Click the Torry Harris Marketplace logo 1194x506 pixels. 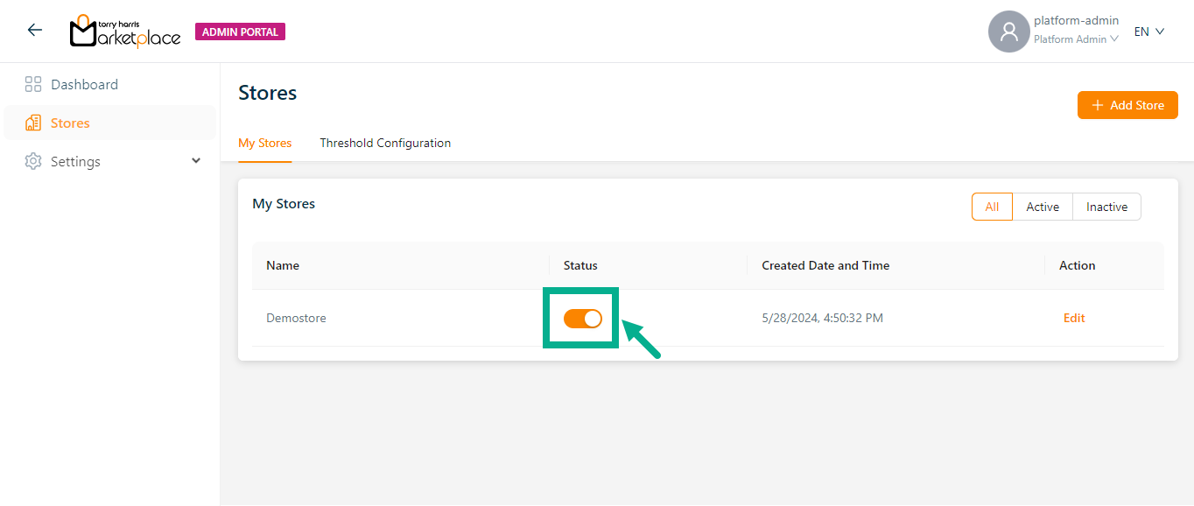click(x=124, y=32)
